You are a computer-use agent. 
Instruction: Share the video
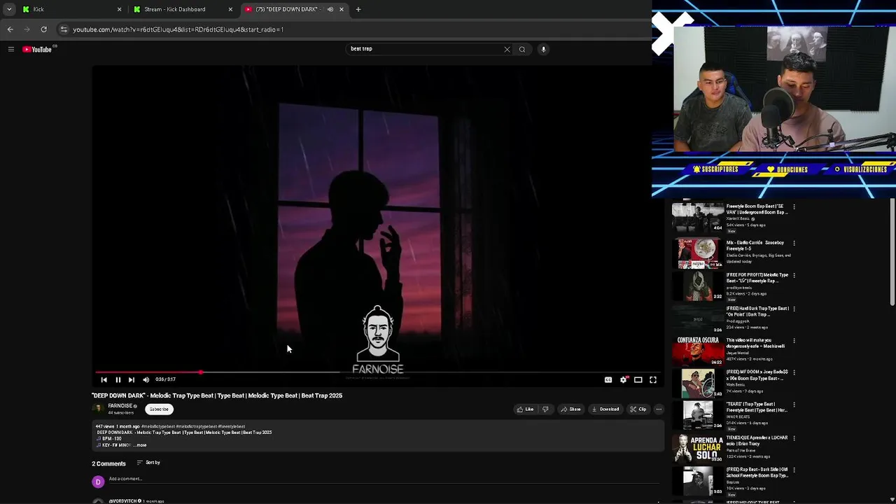click(570, 409)
